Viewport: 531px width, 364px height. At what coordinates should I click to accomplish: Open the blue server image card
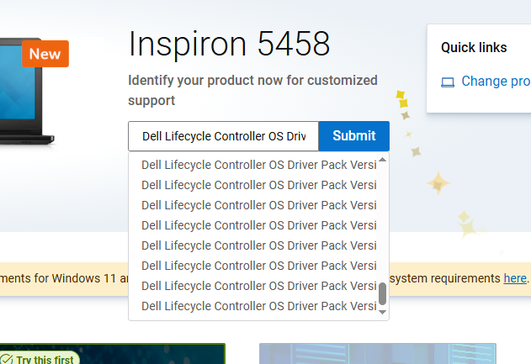[x=378, y=354]
